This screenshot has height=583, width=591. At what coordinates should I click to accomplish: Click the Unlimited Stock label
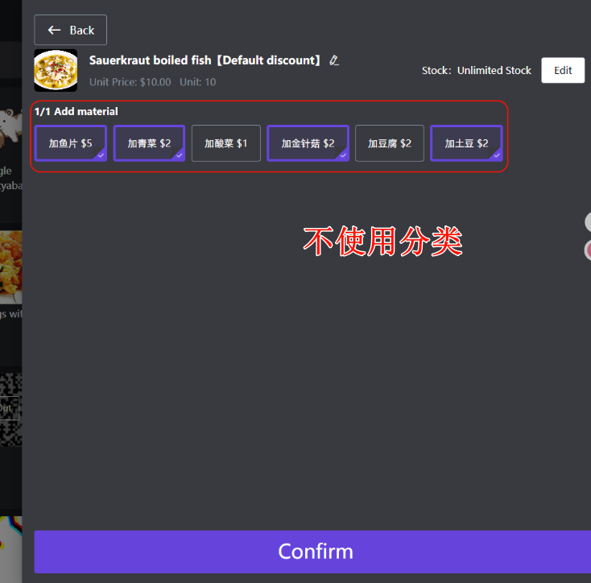click(x=494, y=71)
